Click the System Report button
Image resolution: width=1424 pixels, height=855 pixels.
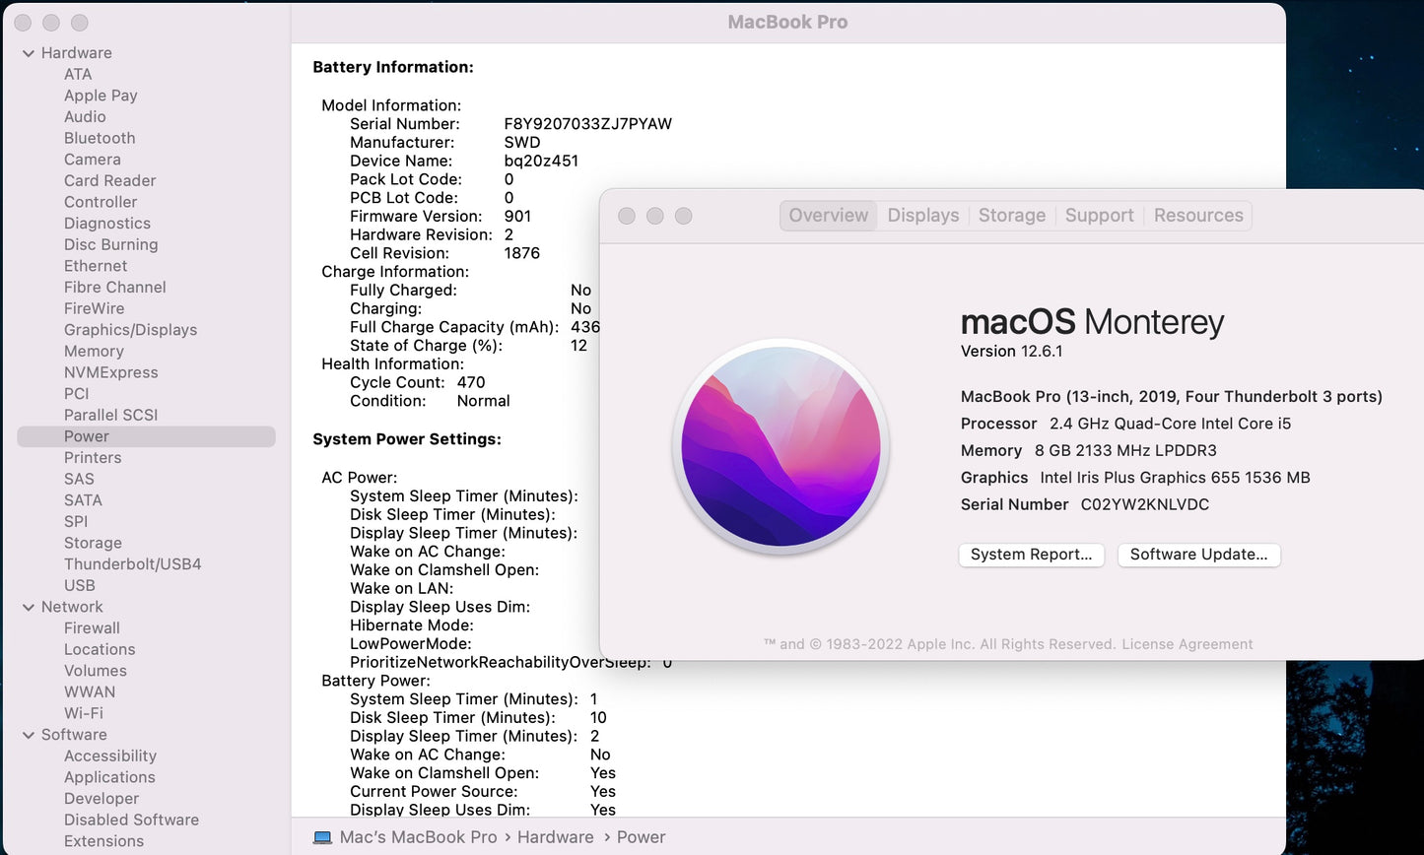(1031, 555)
